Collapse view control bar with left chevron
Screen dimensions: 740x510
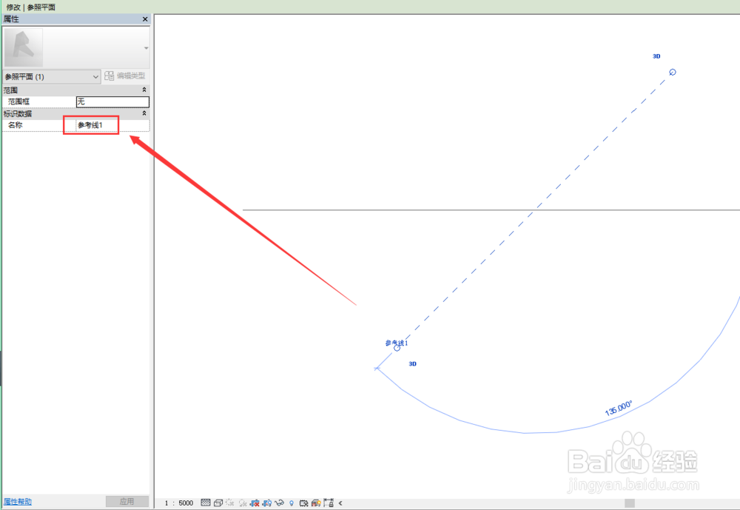340,503
